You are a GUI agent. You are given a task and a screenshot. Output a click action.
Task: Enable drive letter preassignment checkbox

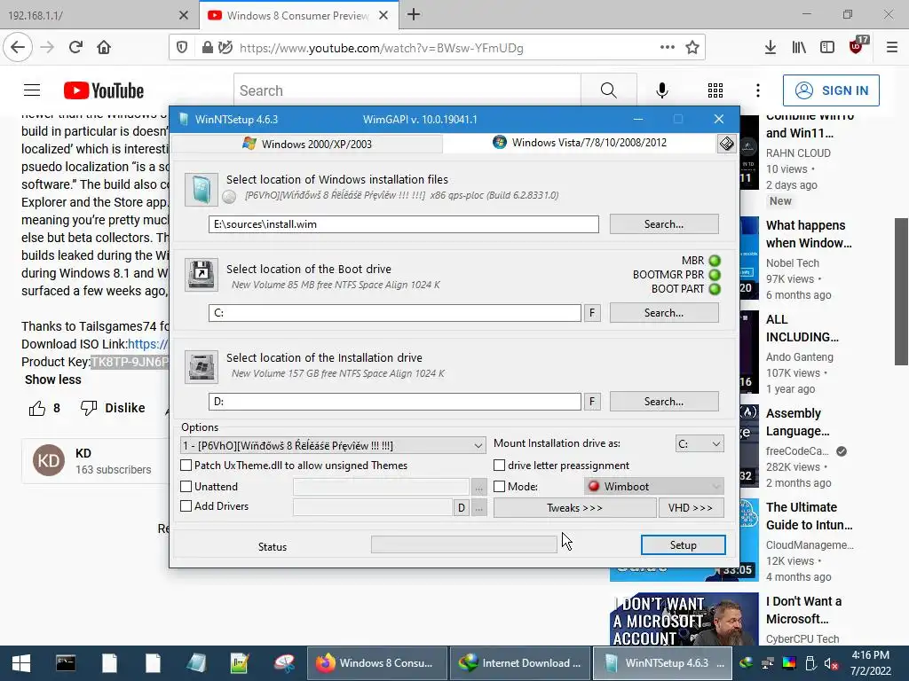point(499,465)
